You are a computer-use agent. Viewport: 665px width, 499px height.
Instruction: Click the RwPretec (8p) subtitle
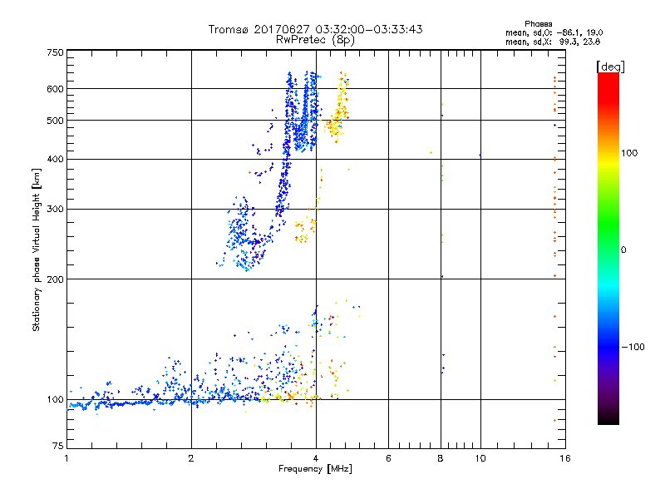tap(315, 39)
